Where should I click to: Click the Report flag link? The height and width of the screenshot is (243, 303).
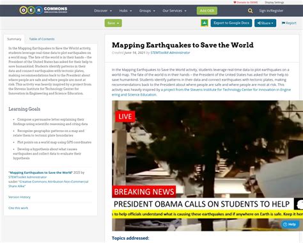click(289, 23)
